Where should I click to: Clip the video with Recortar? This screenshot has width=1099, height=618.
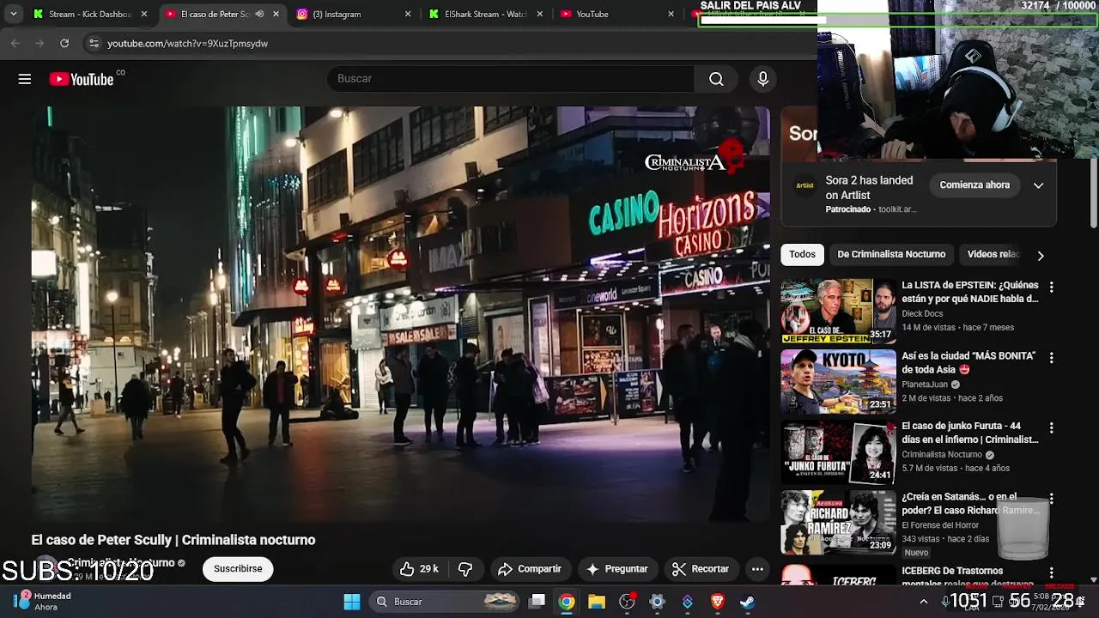[x=701, y=569]
